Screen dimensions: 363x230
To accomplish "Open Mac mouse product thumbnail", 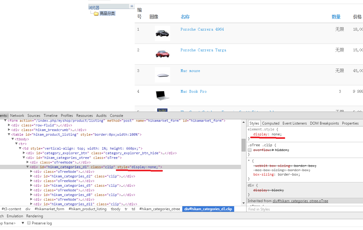I will pyautogui.click(x=162, y=75).
